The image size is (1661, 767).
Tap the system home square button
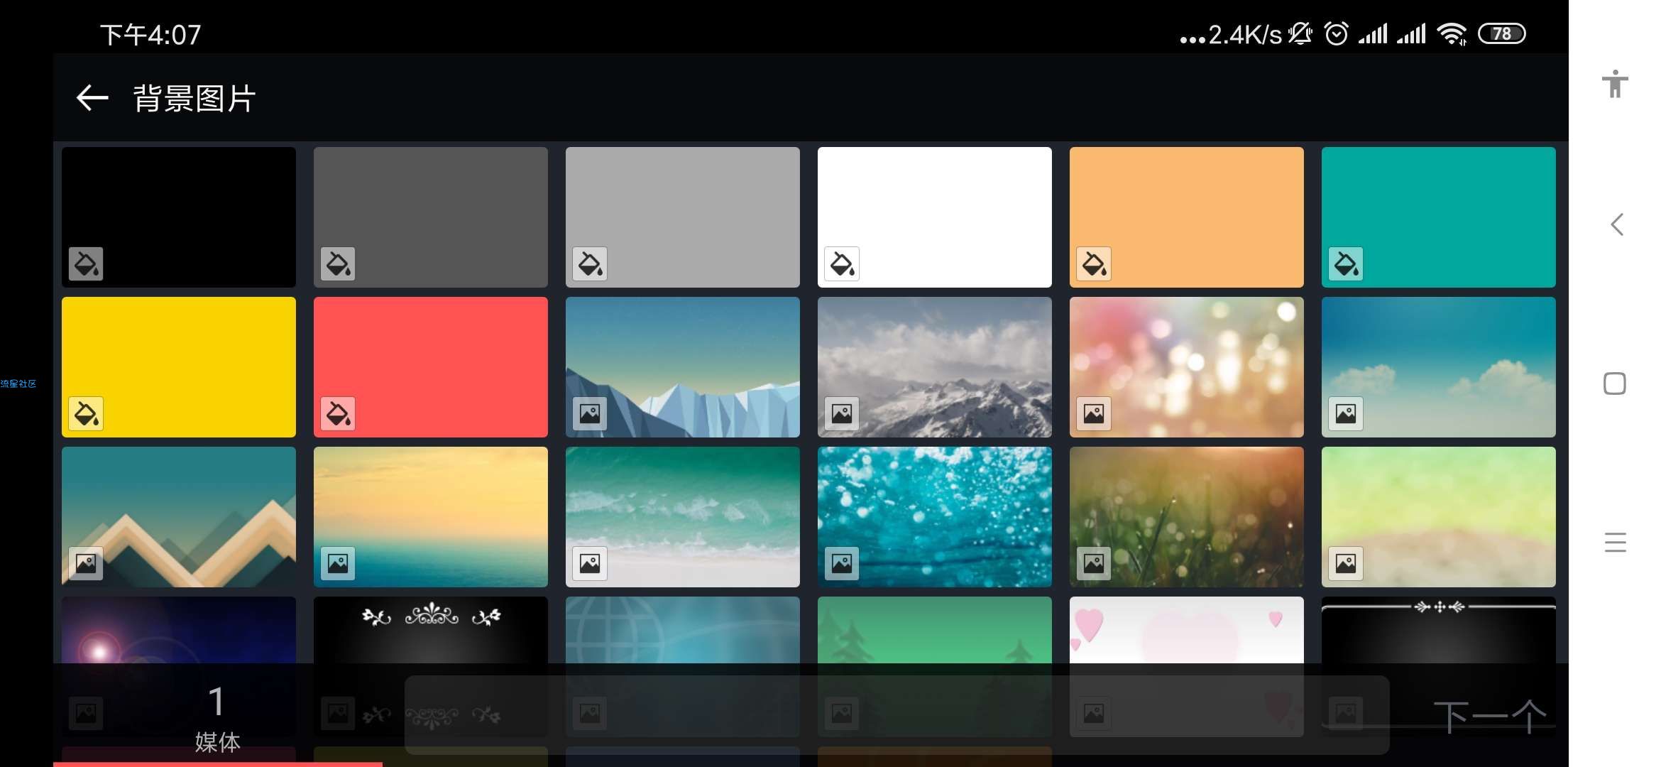coord(1615,383)
